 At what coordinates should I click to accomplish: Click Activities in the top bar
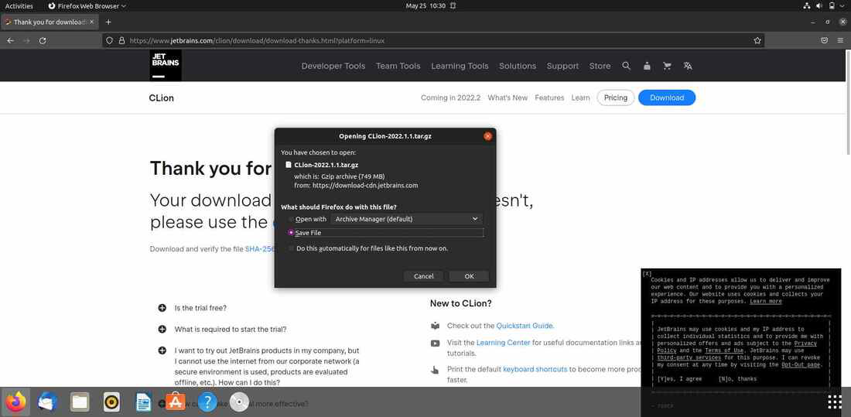click(19, 6)
